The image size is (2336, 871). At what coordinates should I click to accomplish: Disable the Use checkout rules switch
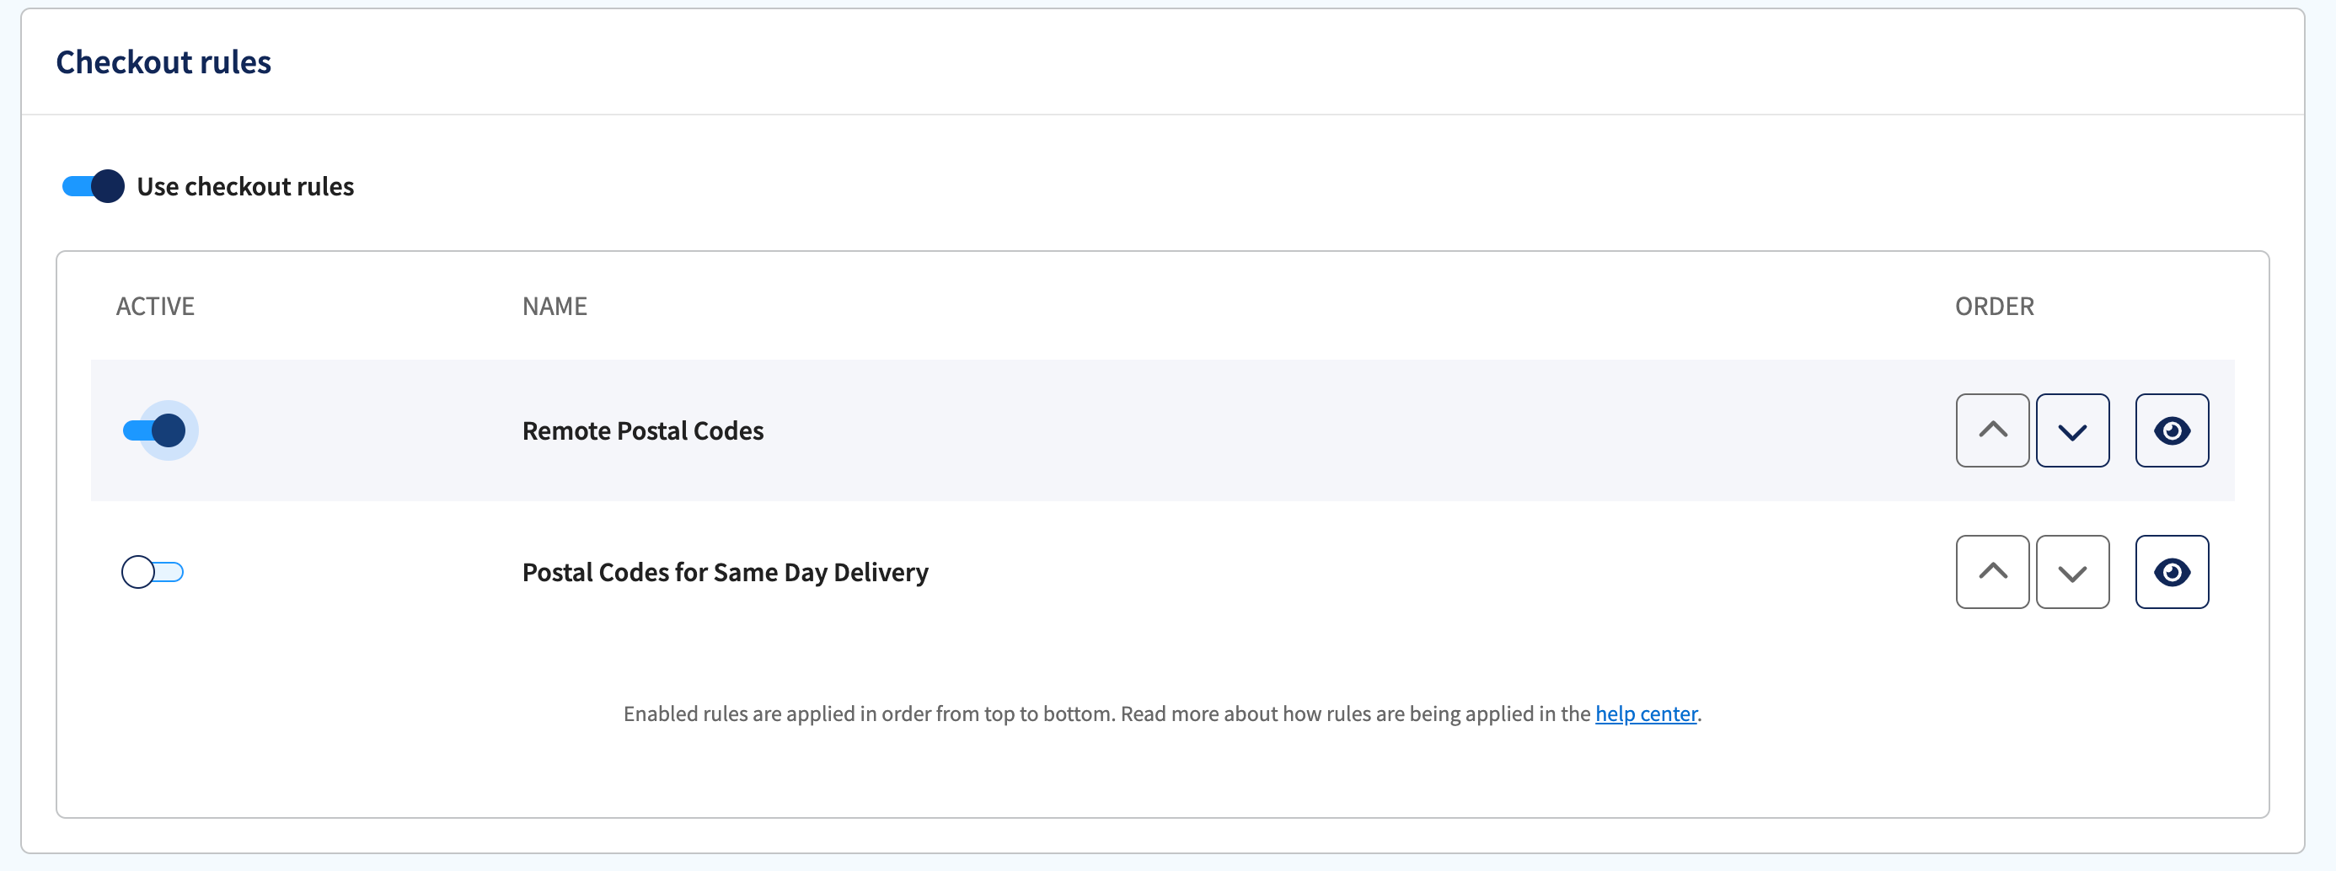(x=94, y=186)
